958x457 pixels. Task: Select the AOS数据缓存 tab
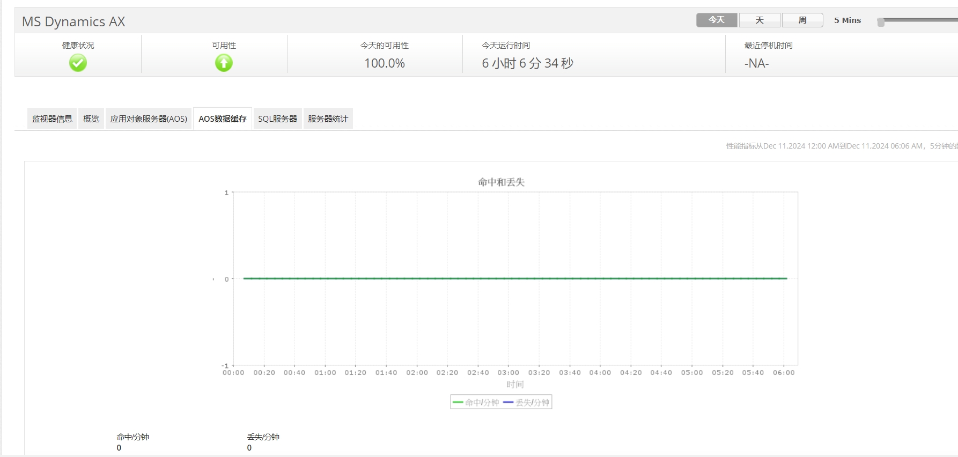pyautogui.click(x=223, y=119)
